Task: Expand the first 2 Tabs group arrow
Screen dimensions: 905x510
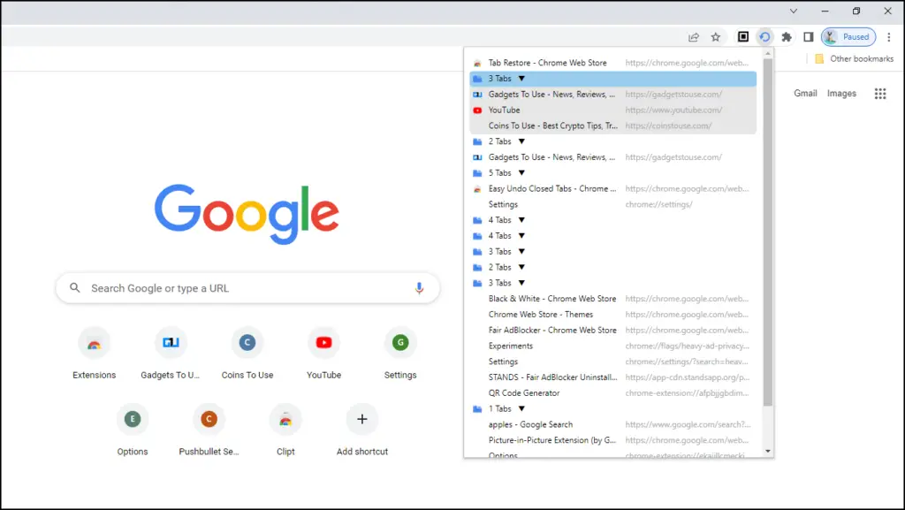Action: click(x=521, y=141)
